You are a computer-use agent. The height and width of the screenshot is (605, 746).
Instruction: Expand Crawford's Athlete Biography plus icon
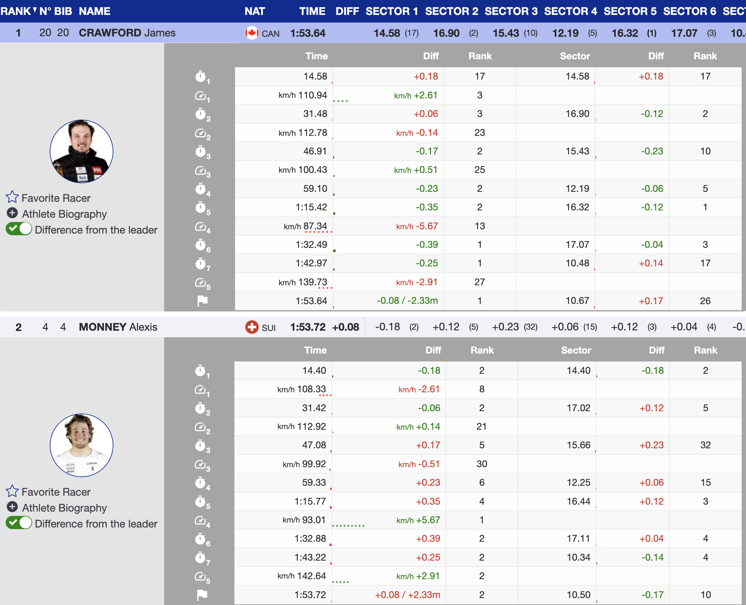12,213
